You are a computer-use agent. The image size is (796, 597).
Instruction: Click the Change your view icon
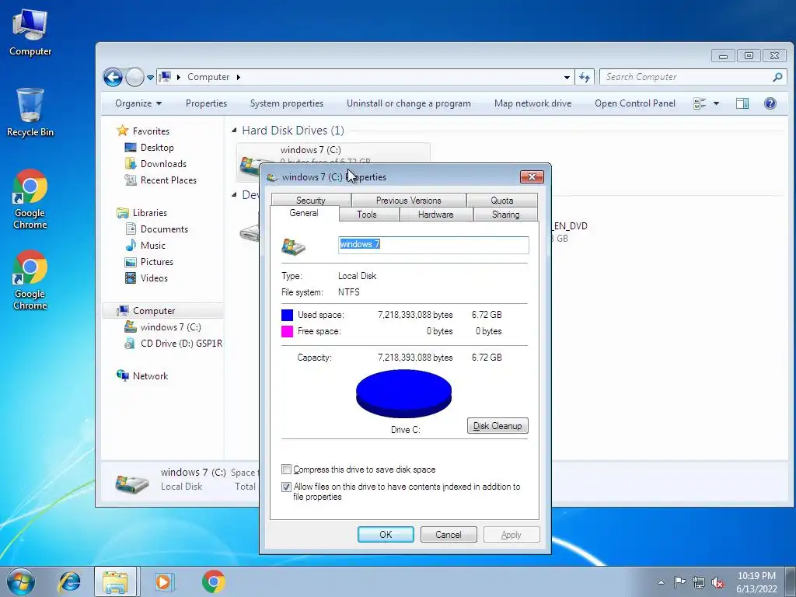coord(700,103)
